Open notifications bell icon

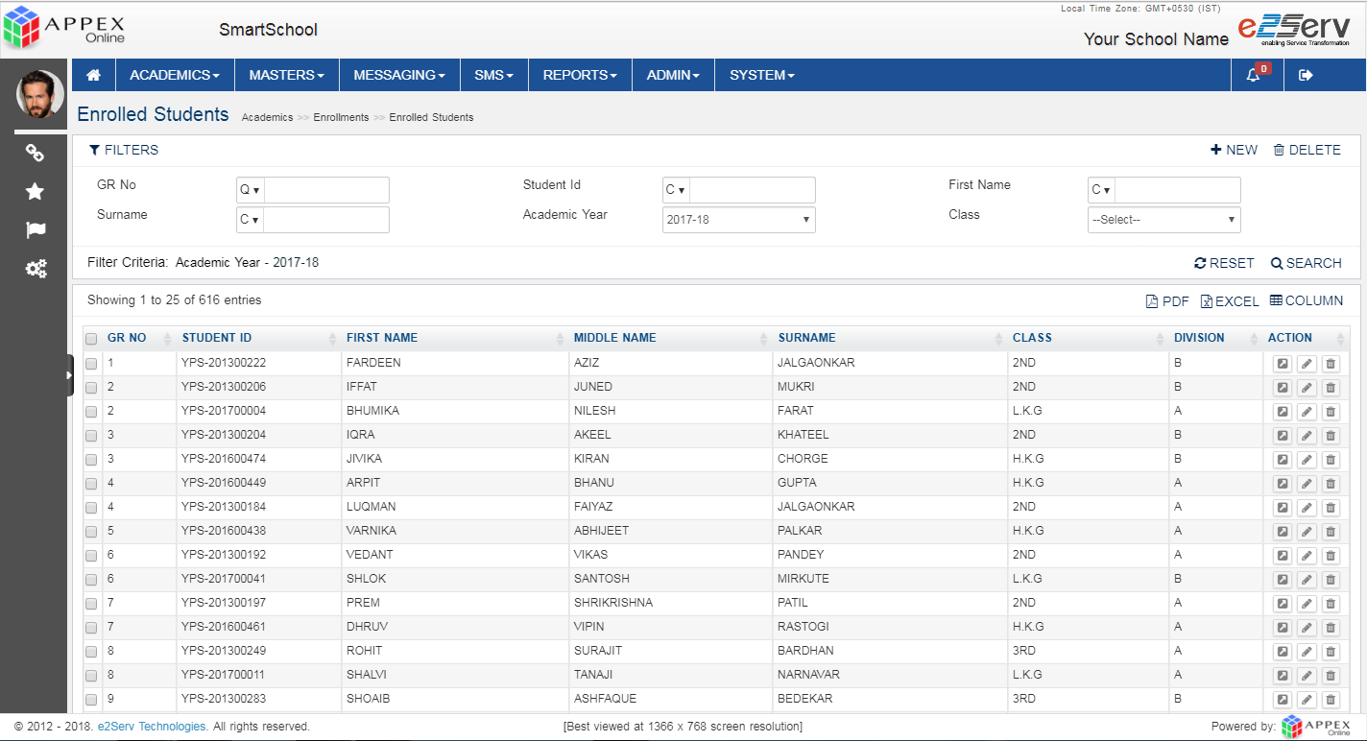pyautogui.click(x=1254, y=75)
